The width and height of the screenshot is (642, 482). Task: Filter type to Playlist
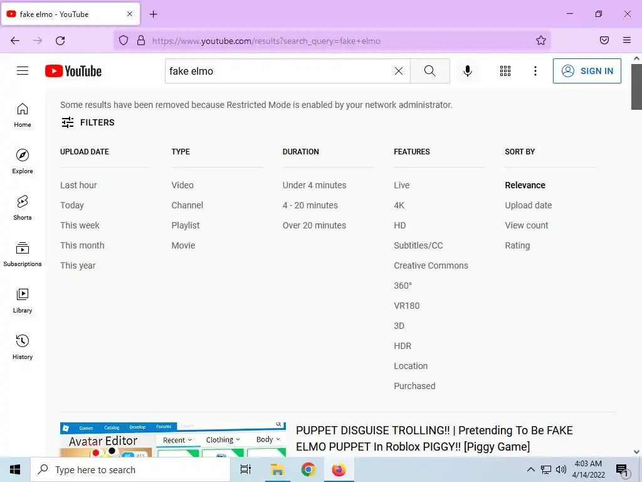click(x=186, y=225)
